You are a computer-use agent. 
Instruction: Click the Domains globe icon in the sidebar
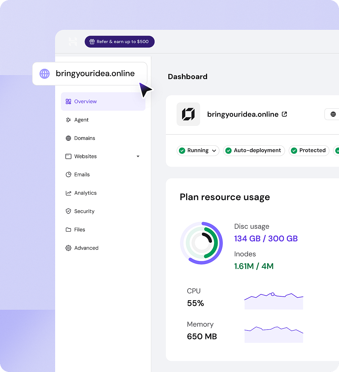[x=68, y=138]
